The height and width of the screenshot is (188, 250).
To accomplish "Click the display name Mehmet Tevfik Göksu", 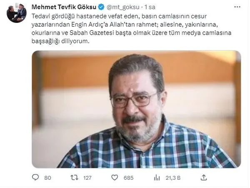I will coord(64,7).
